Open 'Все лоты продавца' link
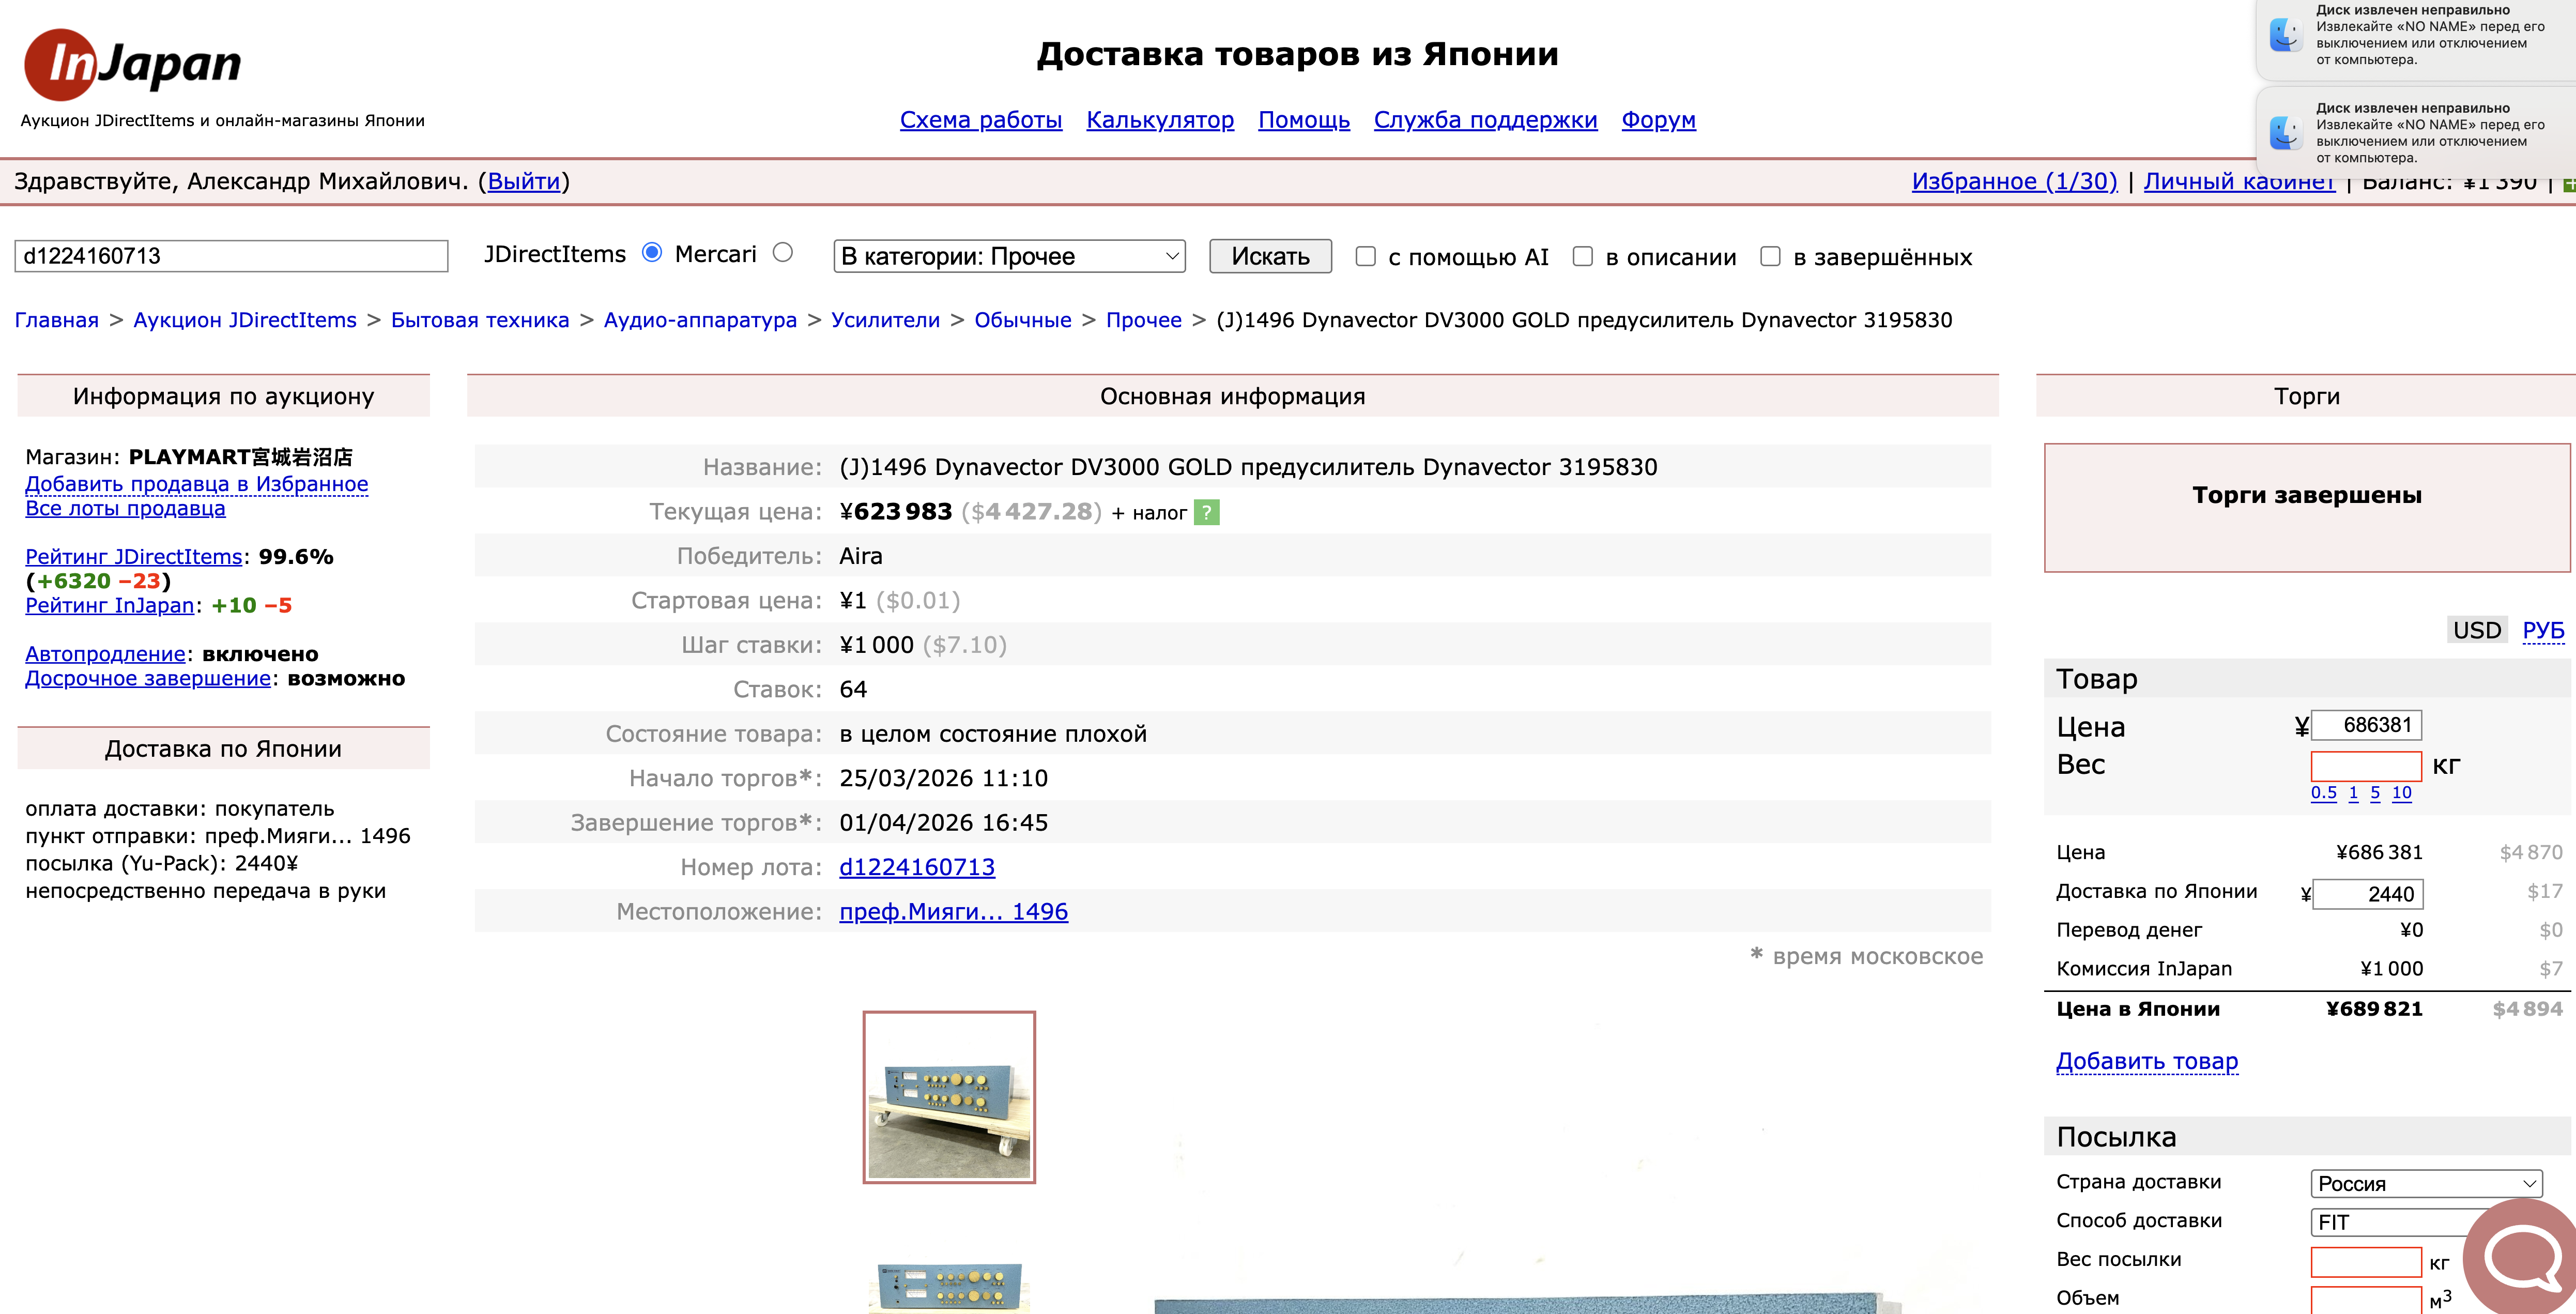Image resolution: width=2576 pixels, height=1314 pixels. pos(125,509)
